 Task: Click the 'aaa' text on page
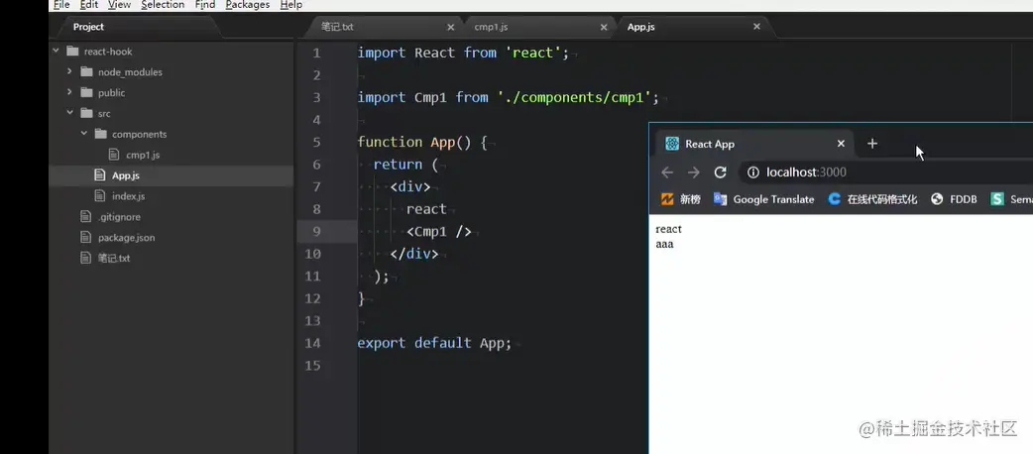665,245
